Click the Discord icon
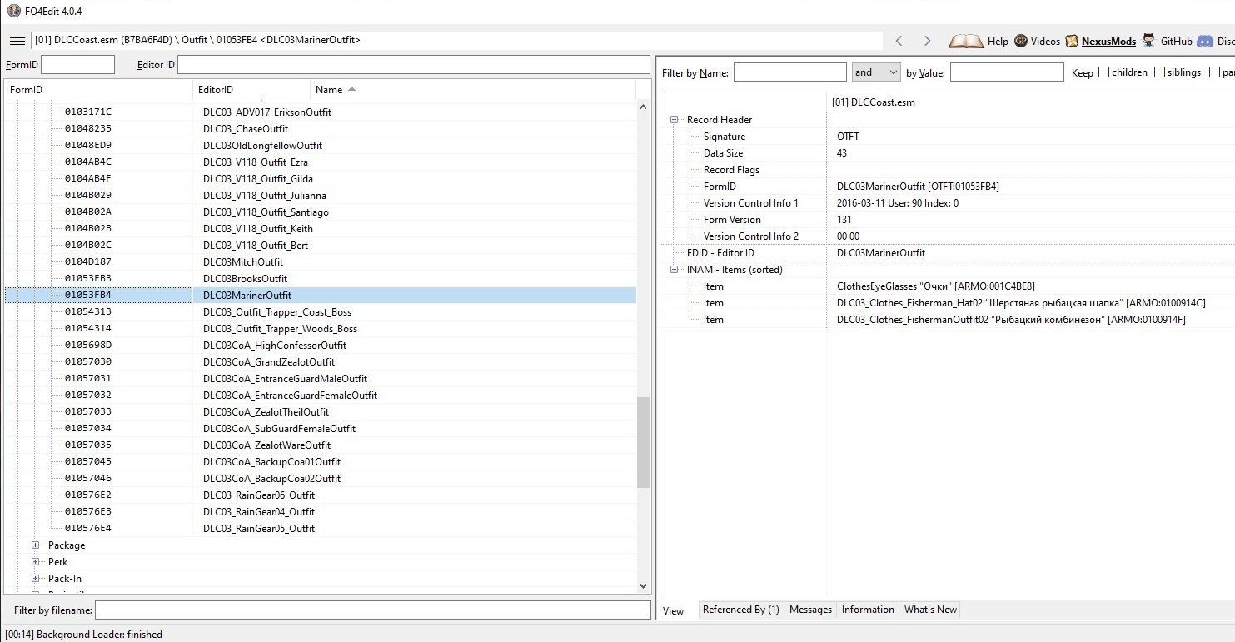1235x642 pixels. tap(1204, 41)
